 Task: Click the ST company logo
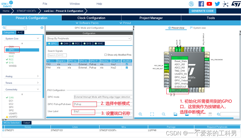click(236, 4)
